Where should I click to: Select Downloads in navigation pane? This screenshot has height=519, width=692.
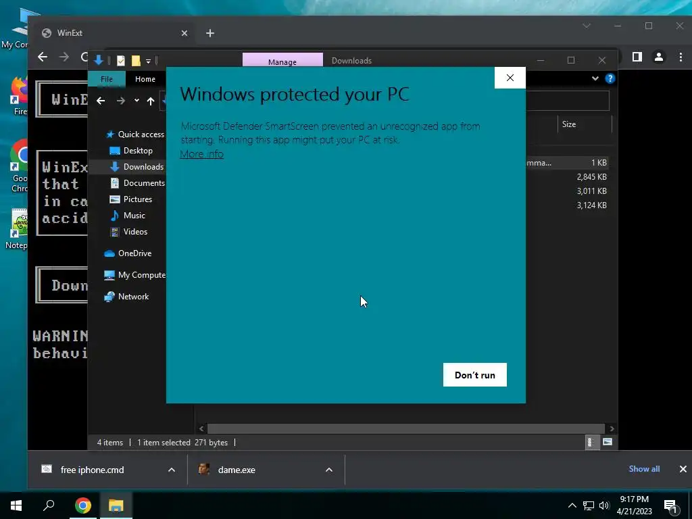(137, 166)
